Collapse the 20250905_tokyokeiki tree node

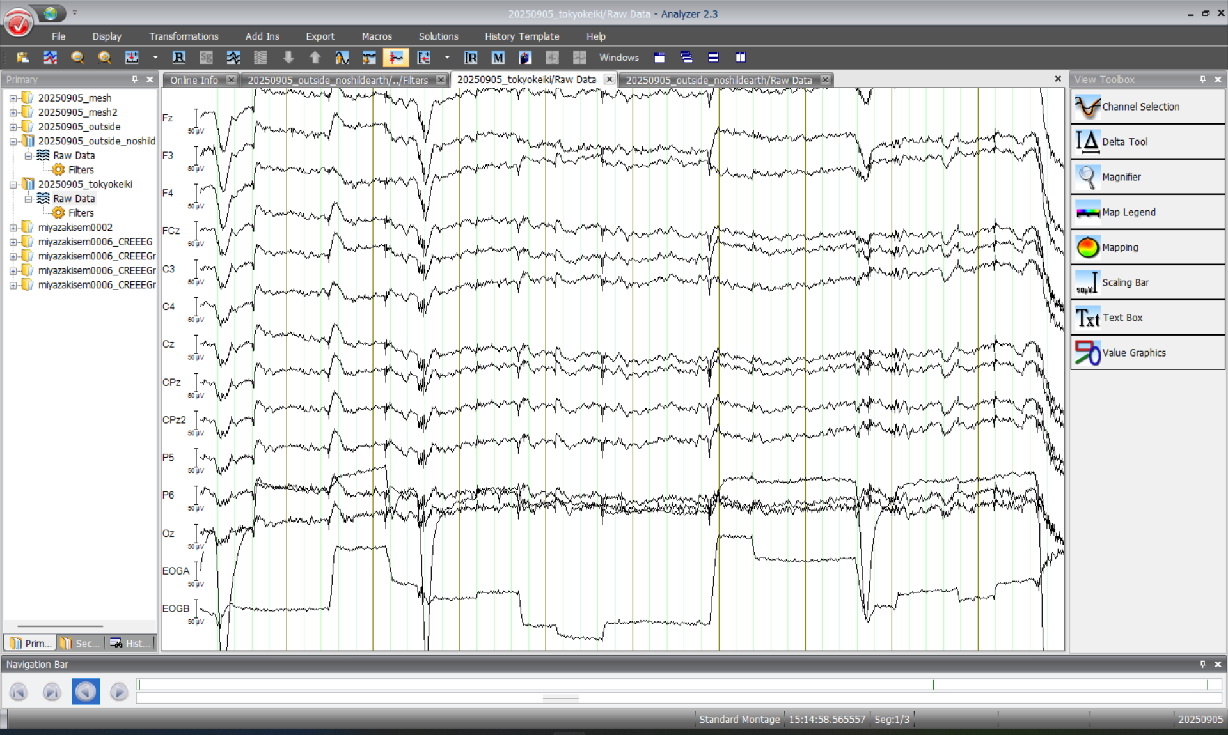click(13, 184)
